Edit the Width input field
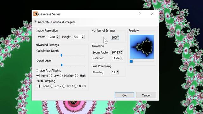The width and height of the screenshot is (203, 114). coord(52,37)
